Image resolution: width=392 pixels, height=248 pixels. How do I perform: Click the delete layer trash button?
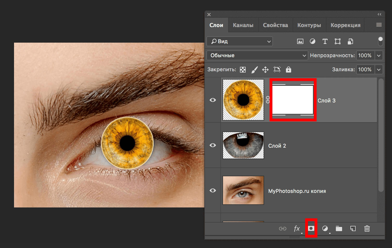coord(367,229)
